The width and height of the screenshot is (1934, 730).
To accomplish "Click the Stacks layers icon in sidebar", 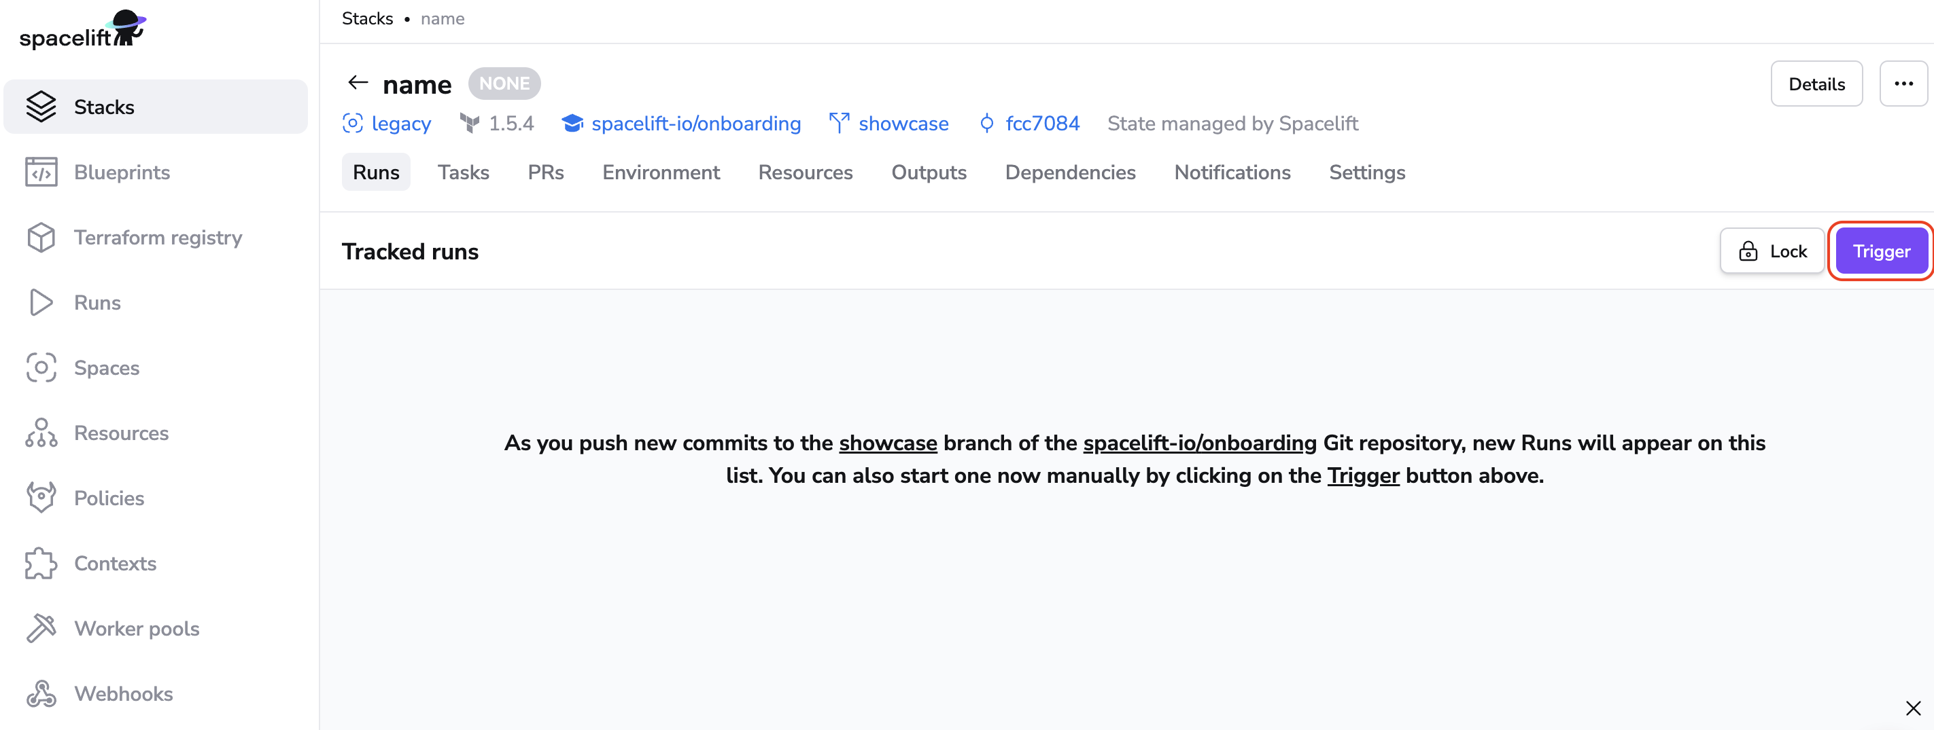I will (x=41, y=107).
